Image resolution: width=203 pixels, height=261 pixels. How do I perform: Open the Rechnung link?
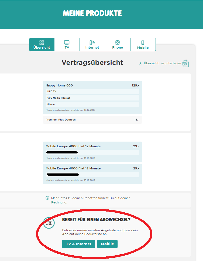pos(59,202)
